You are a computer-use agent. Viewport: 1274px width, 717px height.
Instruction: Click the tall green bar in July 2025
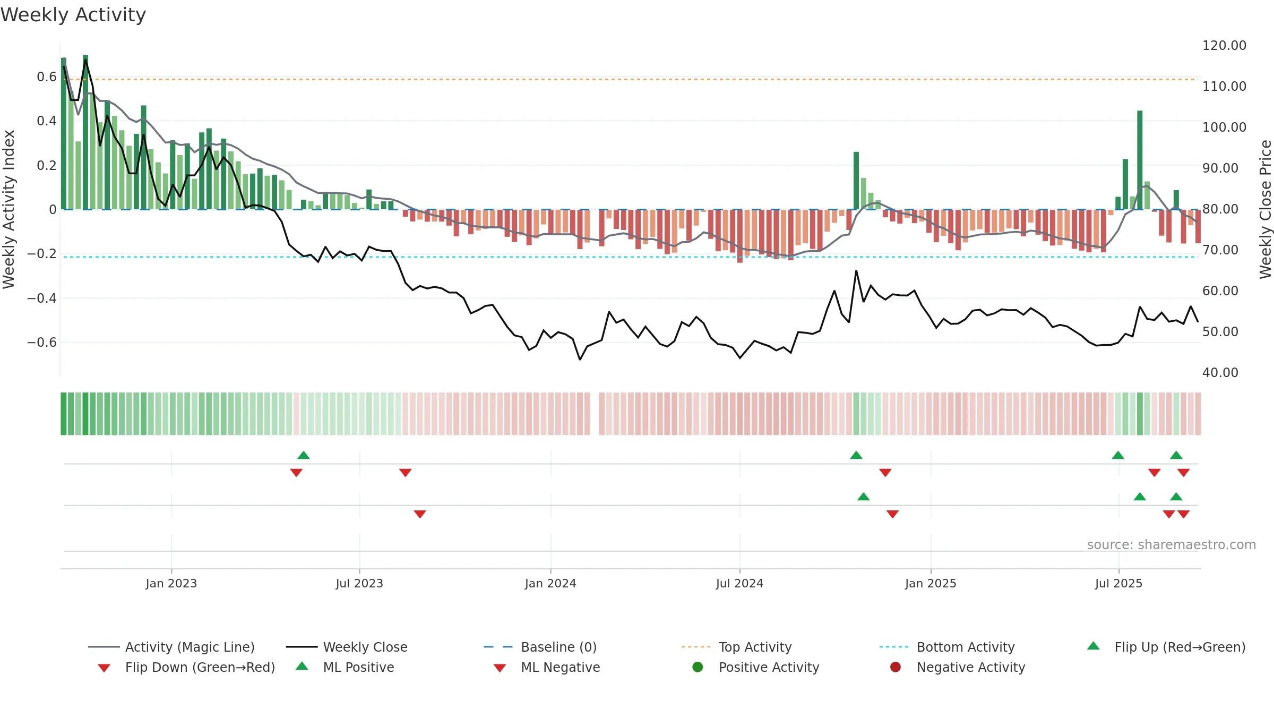pyautogui.click(x=1140, y=160)
